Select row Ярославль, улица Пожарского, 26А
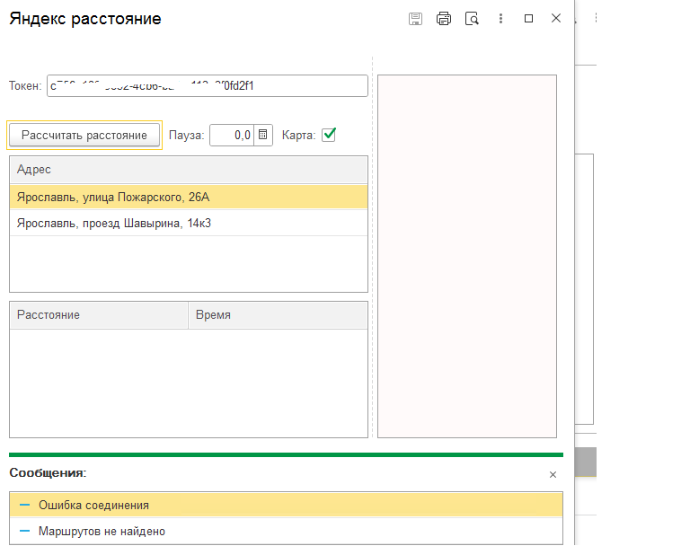690x546 pixels. click(189, 197)
